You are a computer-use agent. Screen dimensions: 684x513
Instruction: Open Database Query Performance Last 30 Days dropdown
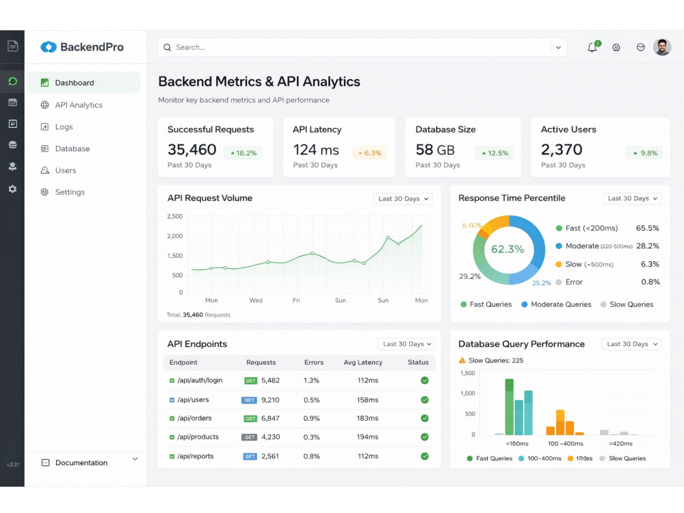(631, 344)
